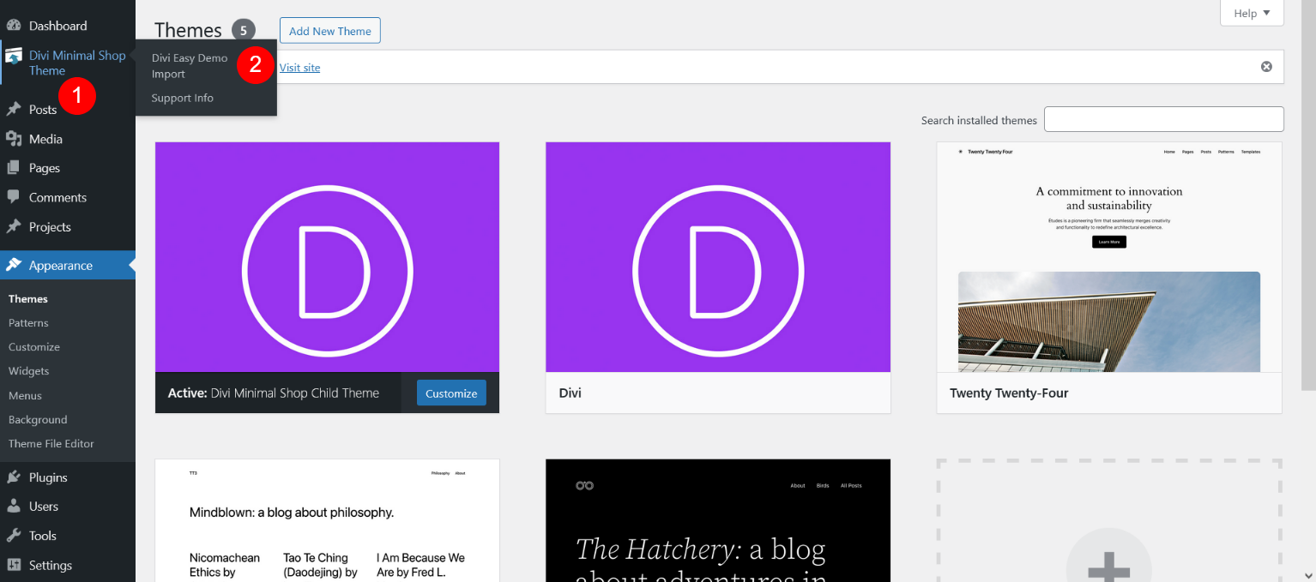Click the Tools wrench icon
The width and height of the screenshot is (1316, 582).
tap(14, 536)
